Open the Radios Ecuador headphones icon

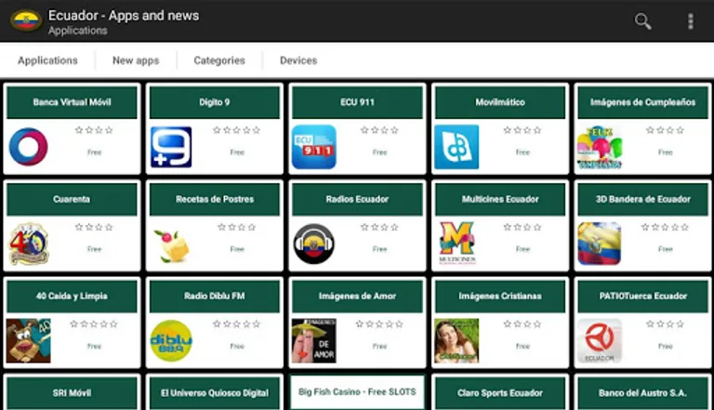[x=313, y=244]
